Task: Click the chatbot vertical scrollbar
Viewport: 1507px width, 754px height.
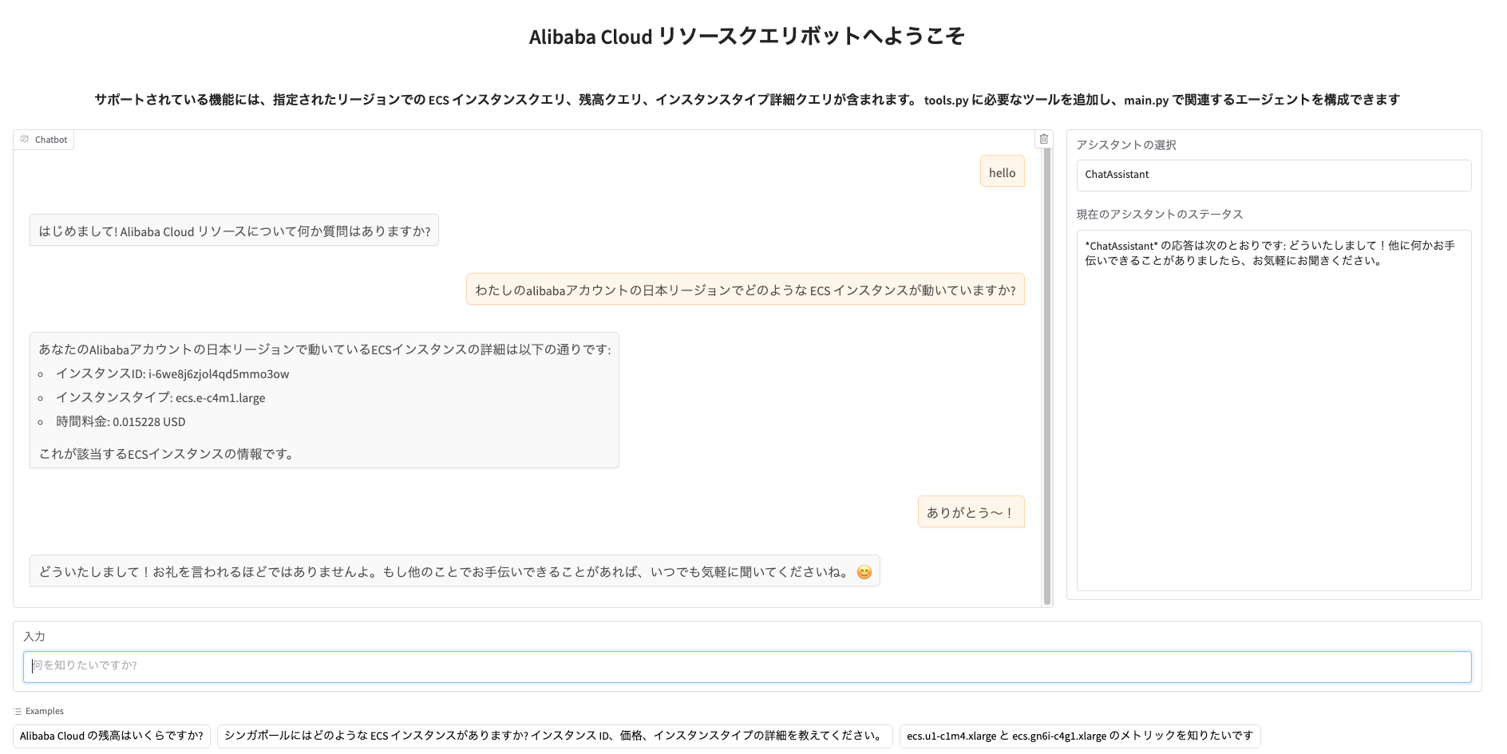Action: (1047, 377)
